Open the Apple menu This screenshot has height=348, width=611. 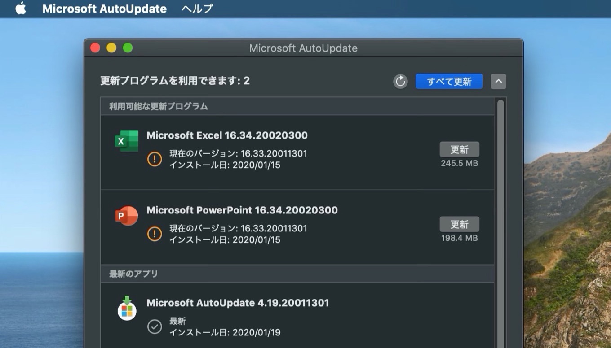pos(21,9)
